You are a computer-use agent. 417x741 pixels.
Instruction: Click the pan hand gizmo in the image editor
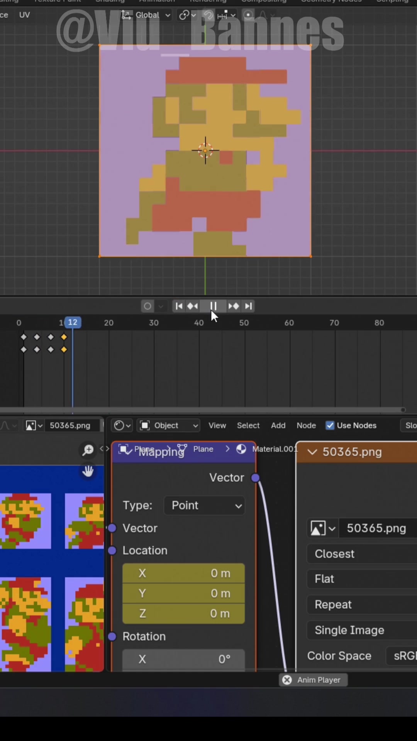[88, 471]
